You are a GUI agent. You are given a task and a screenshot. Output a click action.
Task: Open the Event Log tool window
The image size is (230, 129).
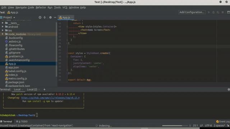(223, 121)
